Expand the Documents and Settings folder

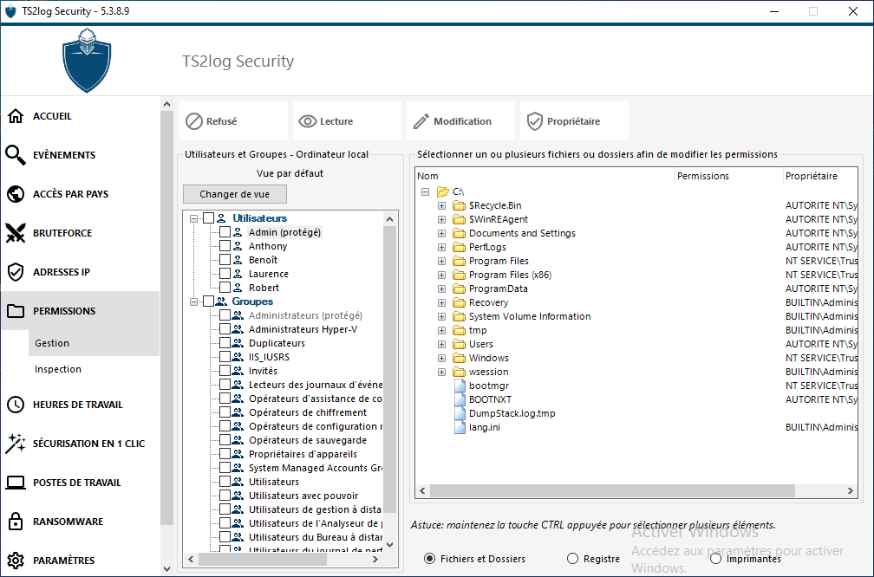[x=441, y=233]
